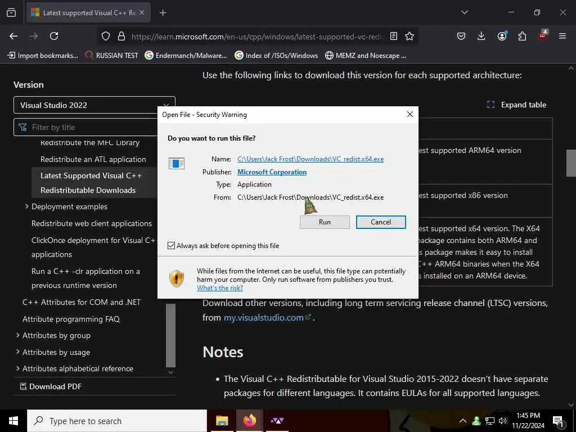
Task: Open the Downloads panel arrow icon
Action: click(x=481, y=36)
